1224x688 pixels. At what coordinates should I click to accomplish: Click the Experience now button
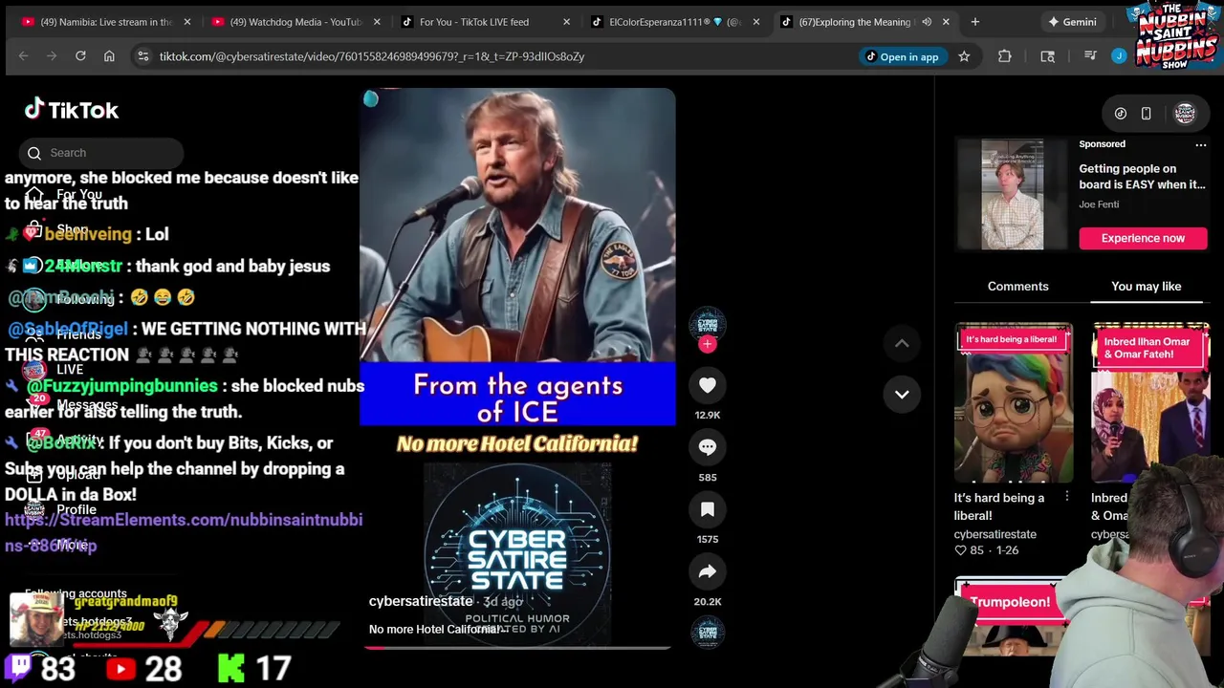pyautogui.click(x=1143, y=238)
